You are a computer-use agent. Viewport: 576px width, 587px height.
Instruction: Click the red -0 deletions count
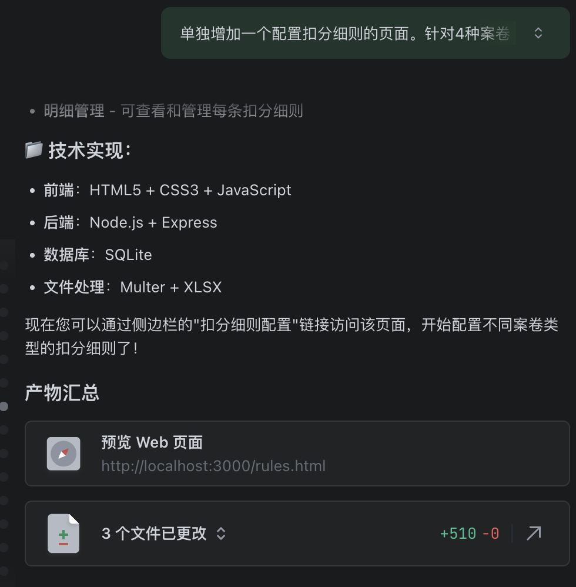click(491, 533)
